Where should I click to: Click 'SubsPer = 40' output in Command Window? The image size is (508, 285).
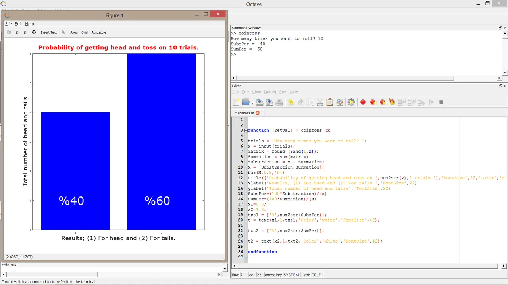[x=248, y=44]
